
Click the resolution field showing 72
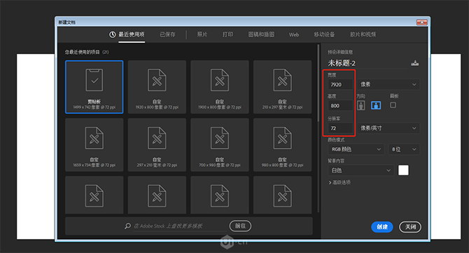click(x=340, y=128)
